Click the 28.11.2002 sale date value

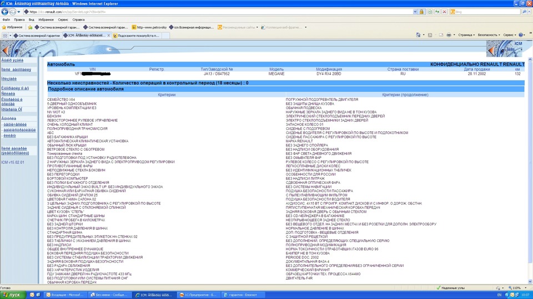pos(476,74)
